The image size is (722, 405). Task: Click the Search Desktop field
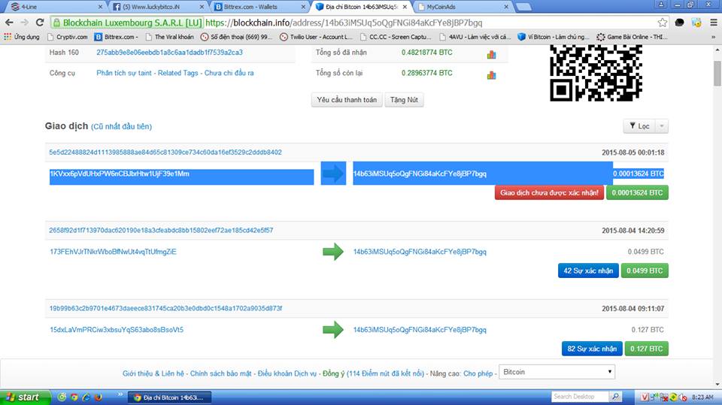(x=580, y=397)
